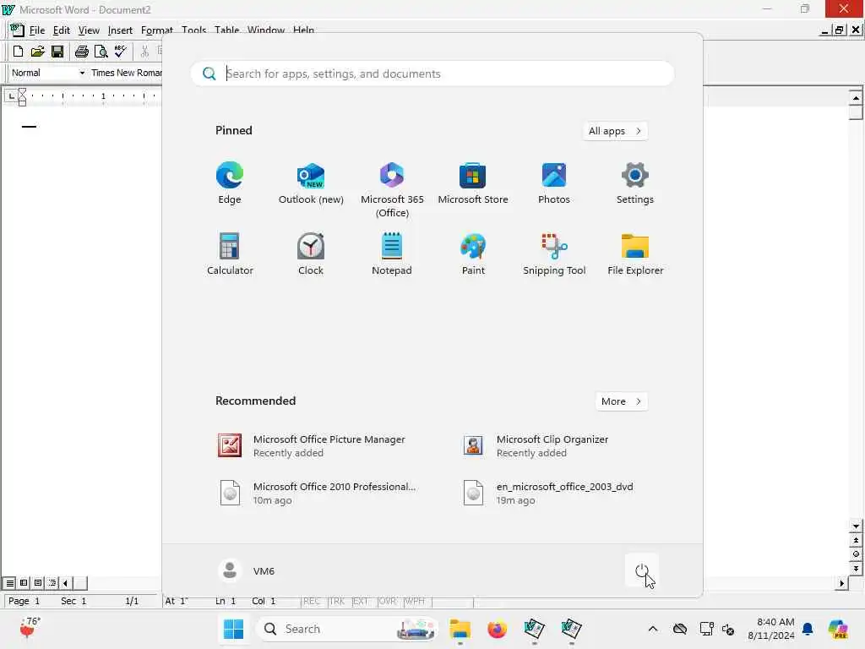865x649 pixels.
Task: Open Paint app
Action: pos(473,254)
